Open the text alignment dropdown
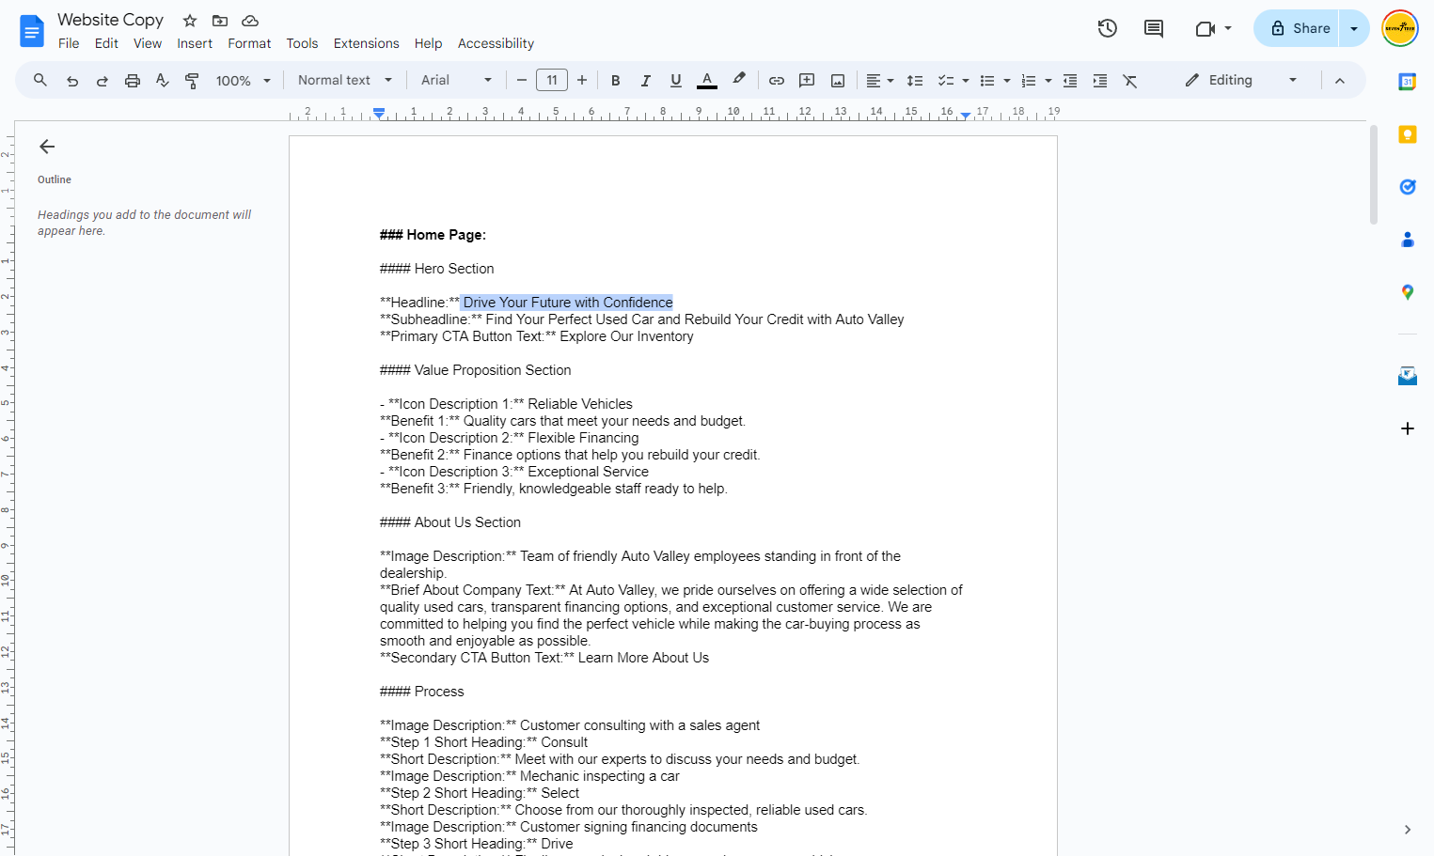 [880, 81]
